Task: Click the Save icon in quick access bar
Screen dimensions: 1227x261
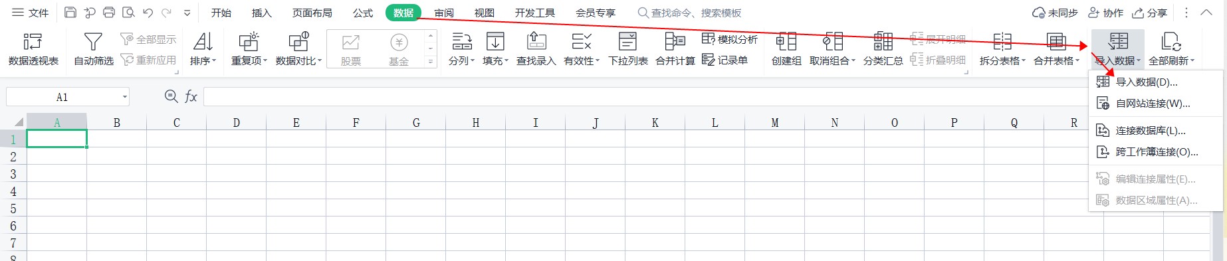Action: click(70, 13)
